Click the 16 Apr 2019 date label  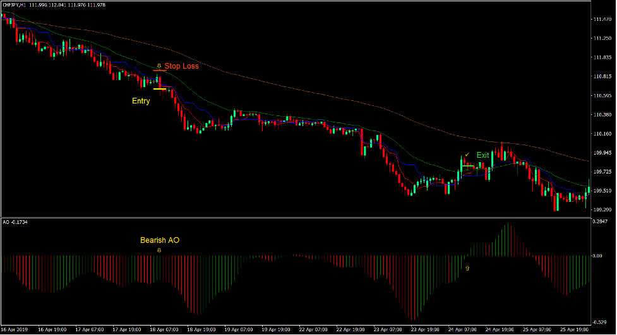[x=14, y=329]
